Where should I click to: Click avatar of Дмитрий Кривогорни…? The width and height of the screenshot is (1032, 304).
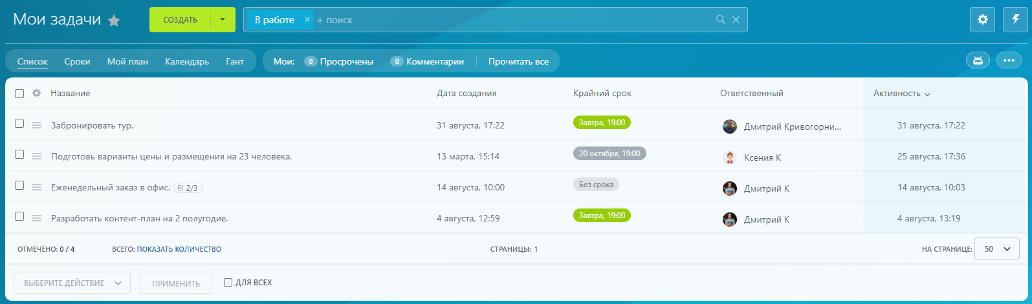click(730, 127)
